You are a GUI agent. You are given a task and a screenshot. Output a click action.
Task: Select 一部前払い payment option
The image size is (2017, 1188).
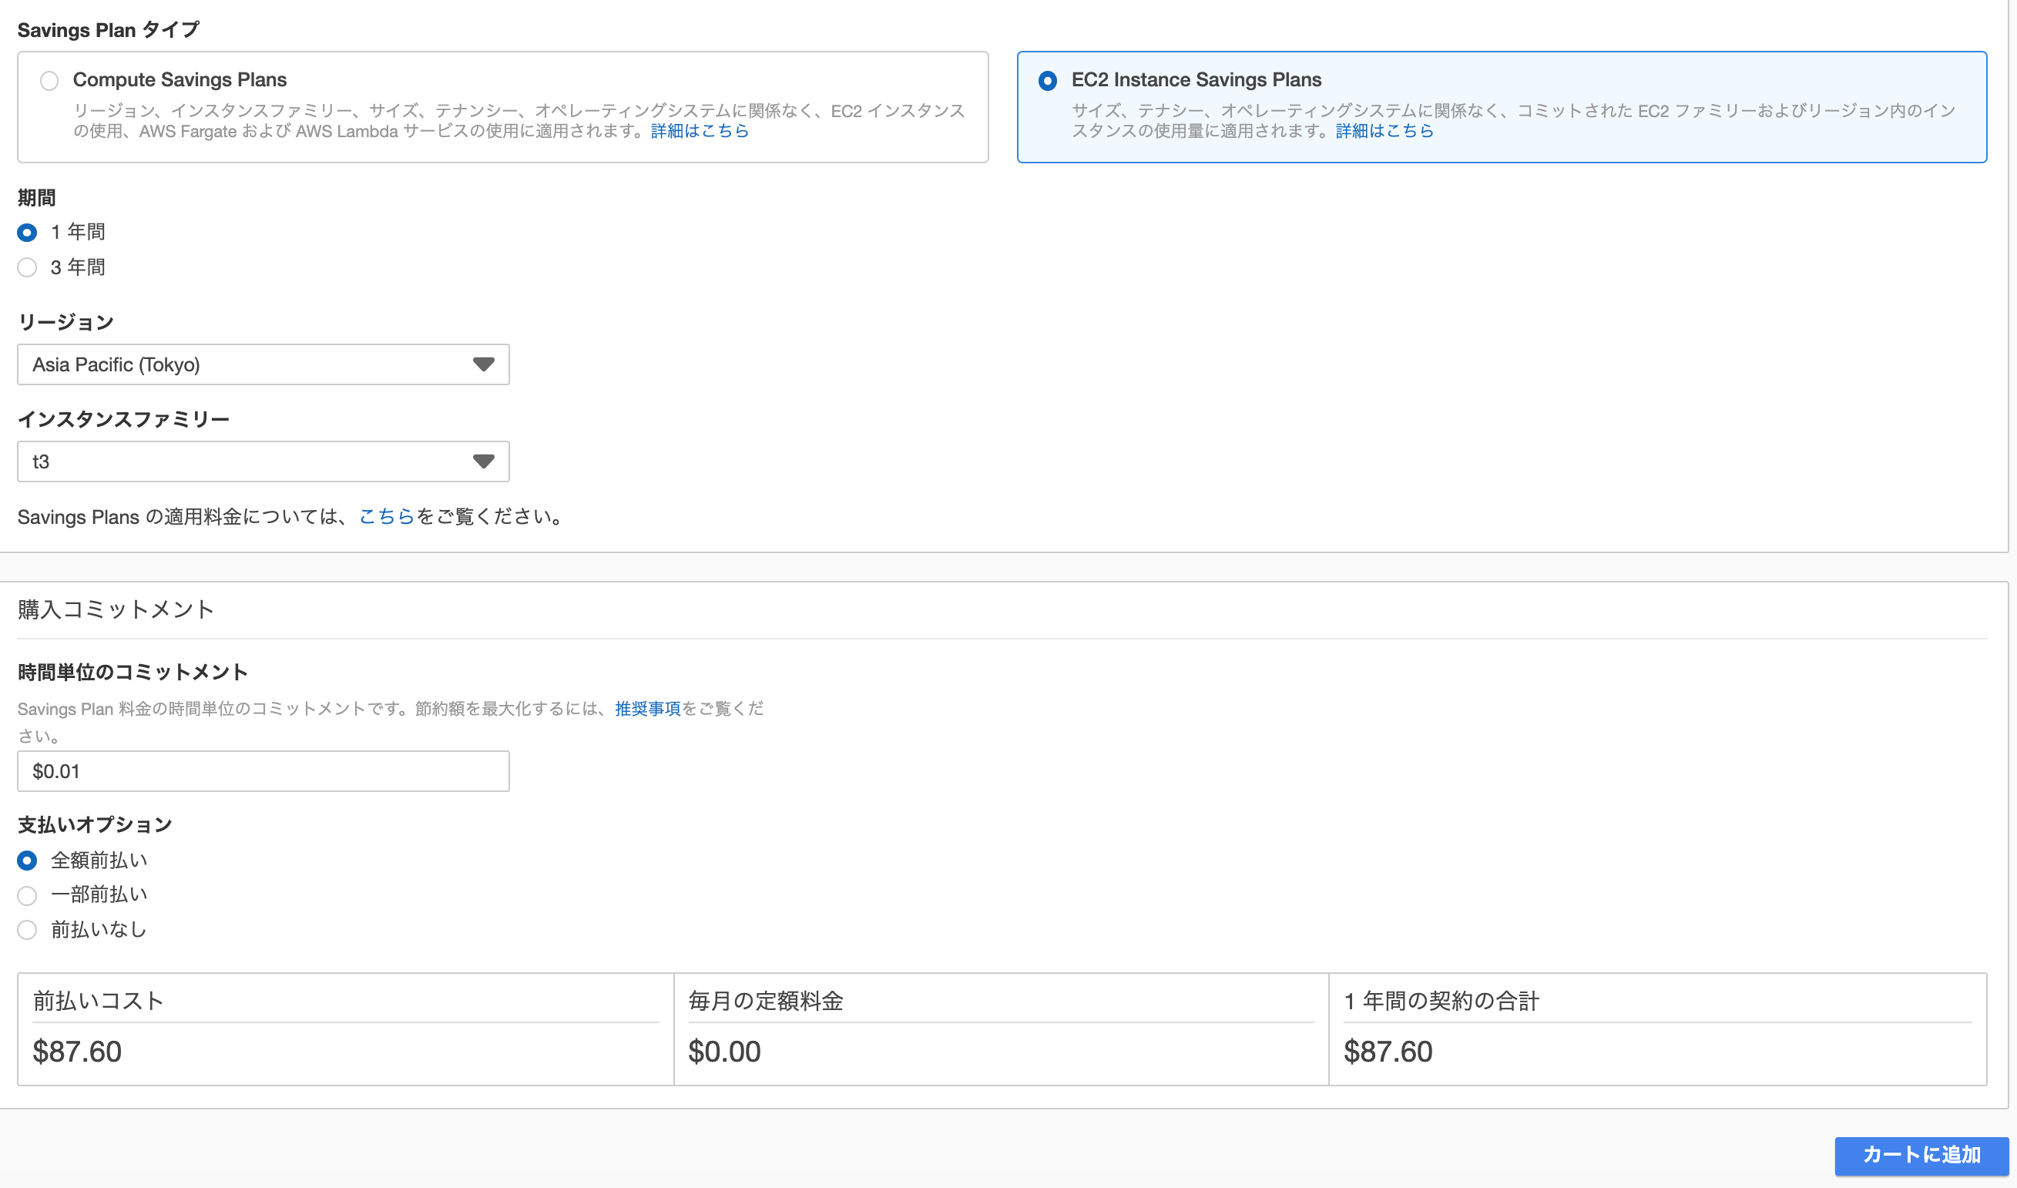point(27,895)
